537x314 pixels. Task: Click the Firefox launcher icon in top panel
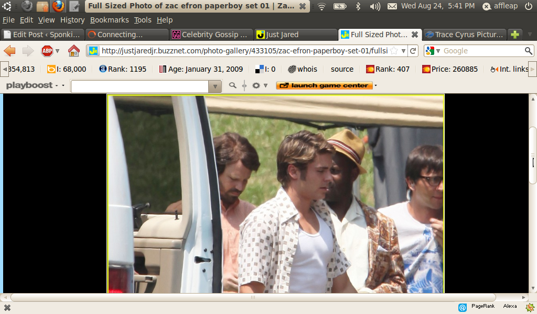[x=58, y=6]
